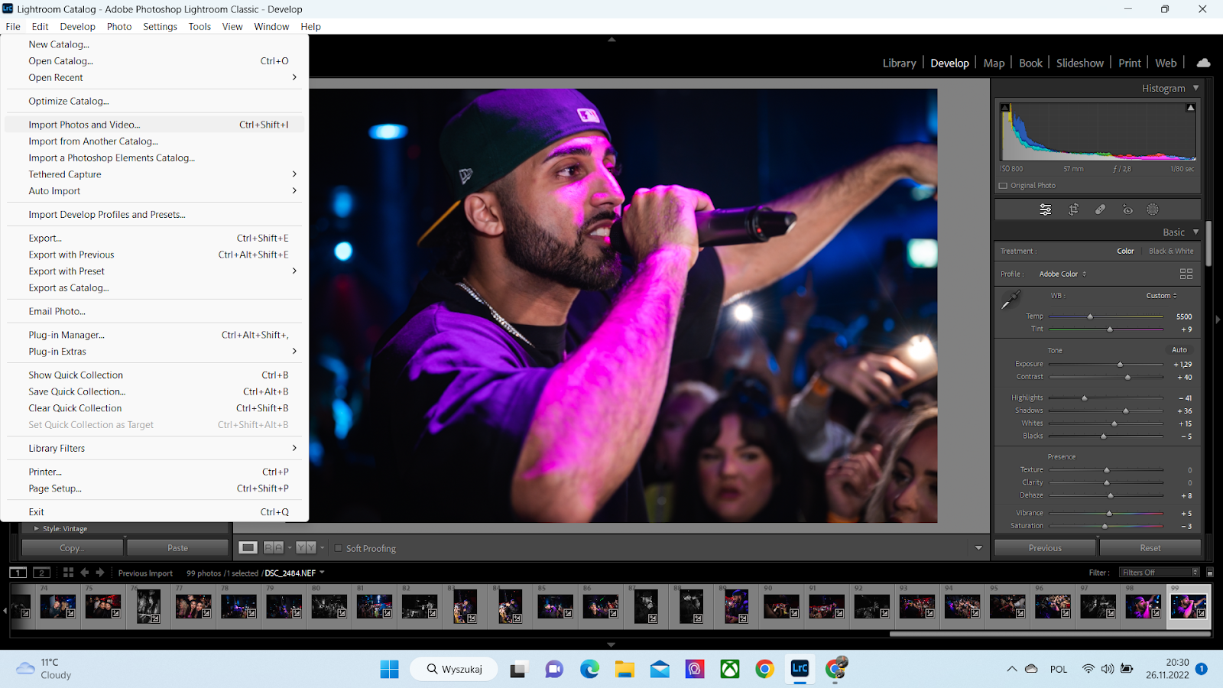Click the cloud sync status icon
This screenshot has width=1223, height=688.
pyautogui.click(x=1203, y=63)
